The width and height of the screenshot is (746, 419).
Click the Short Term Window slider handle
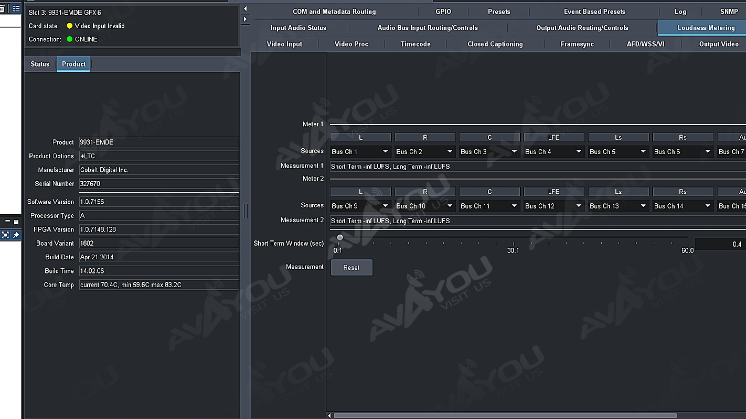(x=340, y=238)
